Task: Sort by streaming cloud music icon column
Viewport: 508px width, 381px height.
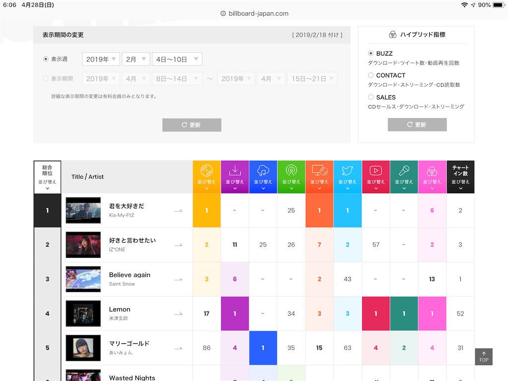Action: click(x=263, y=177)
